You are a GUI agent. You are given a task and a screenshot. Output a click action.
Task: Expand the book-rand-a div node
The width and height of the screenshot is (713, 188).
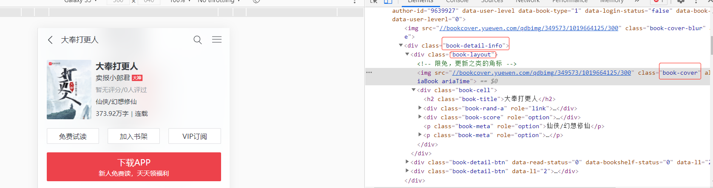[420, 108]
